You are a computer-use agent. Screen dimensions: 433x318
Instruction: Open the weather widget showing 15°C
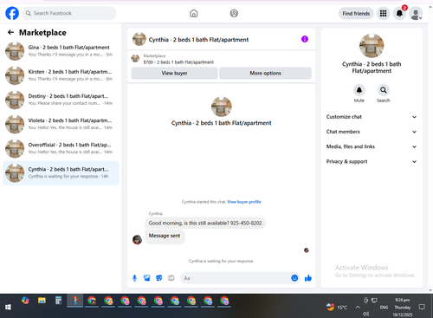point(337,307)
